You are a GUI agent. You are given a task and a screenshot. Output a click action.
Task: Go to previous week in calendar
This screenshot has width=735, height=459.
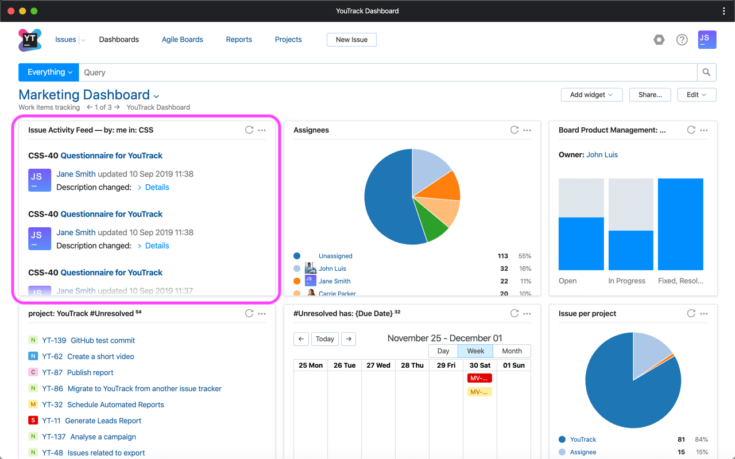[x=301, y=339]
